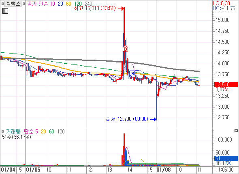
Task: Open the grid table icon below stock name
Action: click(x=5, y=11)
